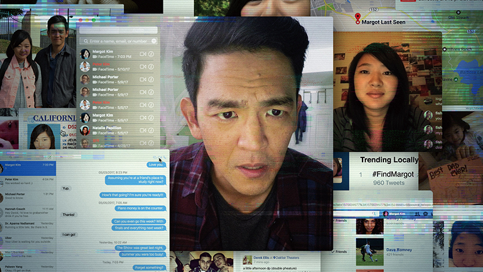
Task: Click Margot's webcam video stream
Action: pyautogui.click(x=388, y=91)
